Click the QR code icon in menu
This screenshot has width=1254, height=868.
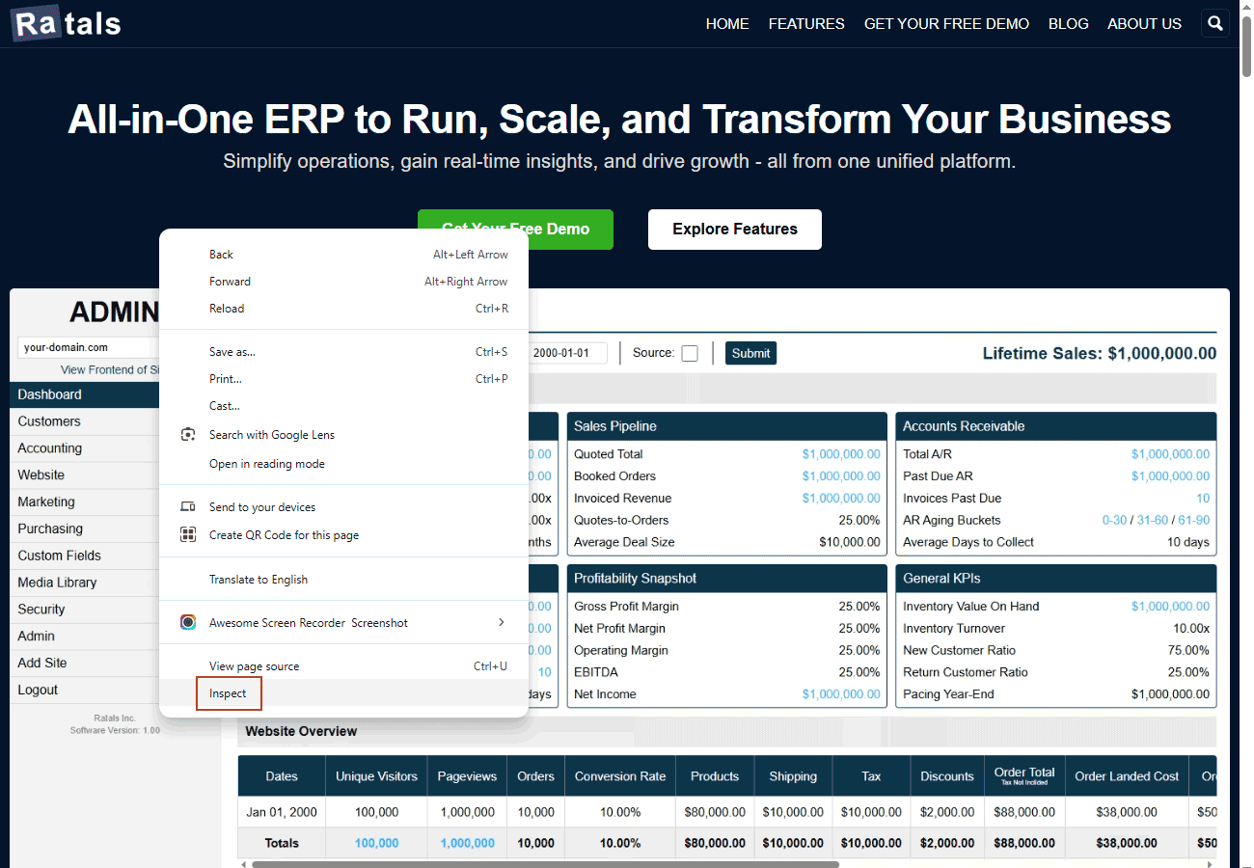tap(188, 535)
